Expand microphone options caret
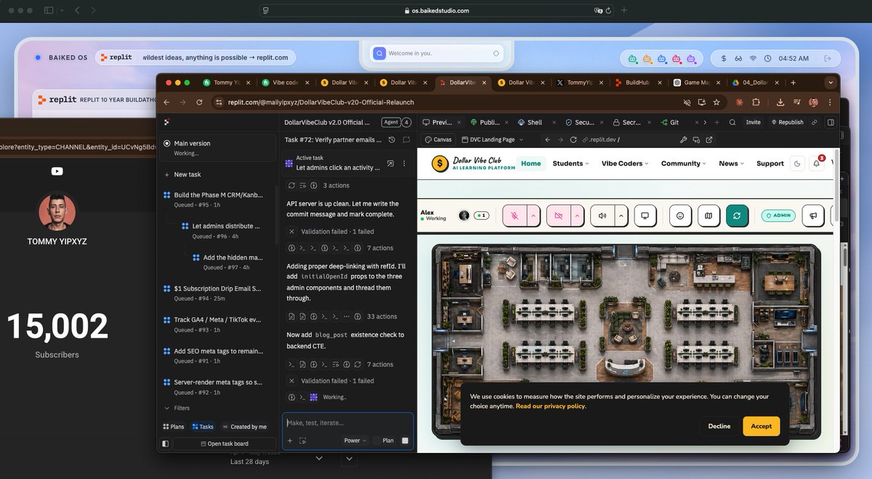 [x=533, y=216]
